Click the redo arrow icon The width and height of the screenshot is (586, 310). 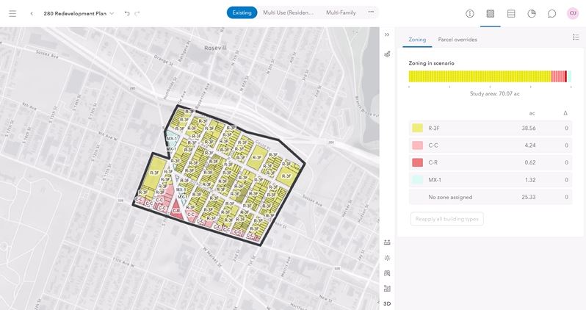tap(137, 13)
